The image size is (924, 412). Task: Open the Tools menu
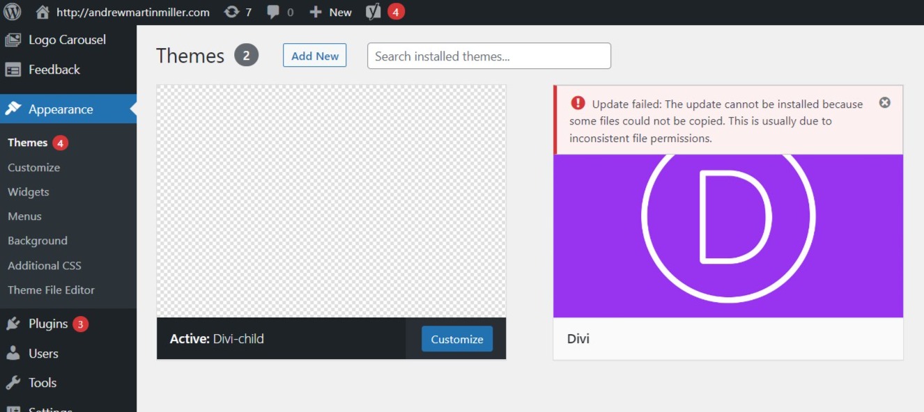coord(43,383)
